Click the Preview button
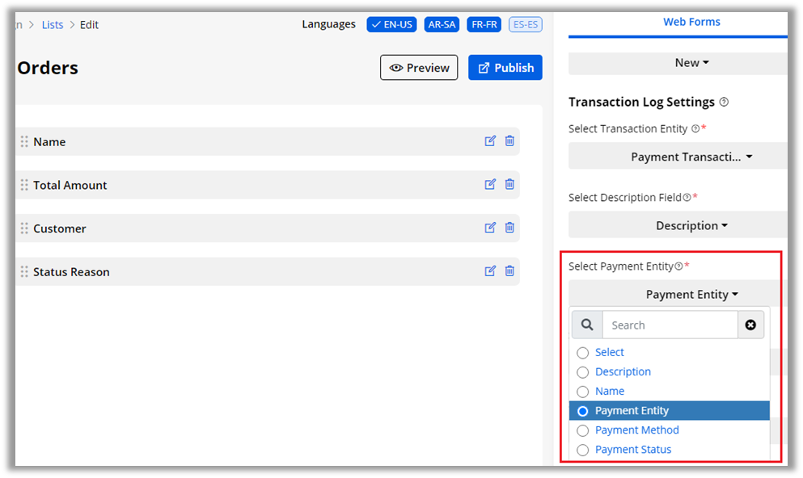The image size is (803, 478). pyautogui.click(x=419, y=68)
